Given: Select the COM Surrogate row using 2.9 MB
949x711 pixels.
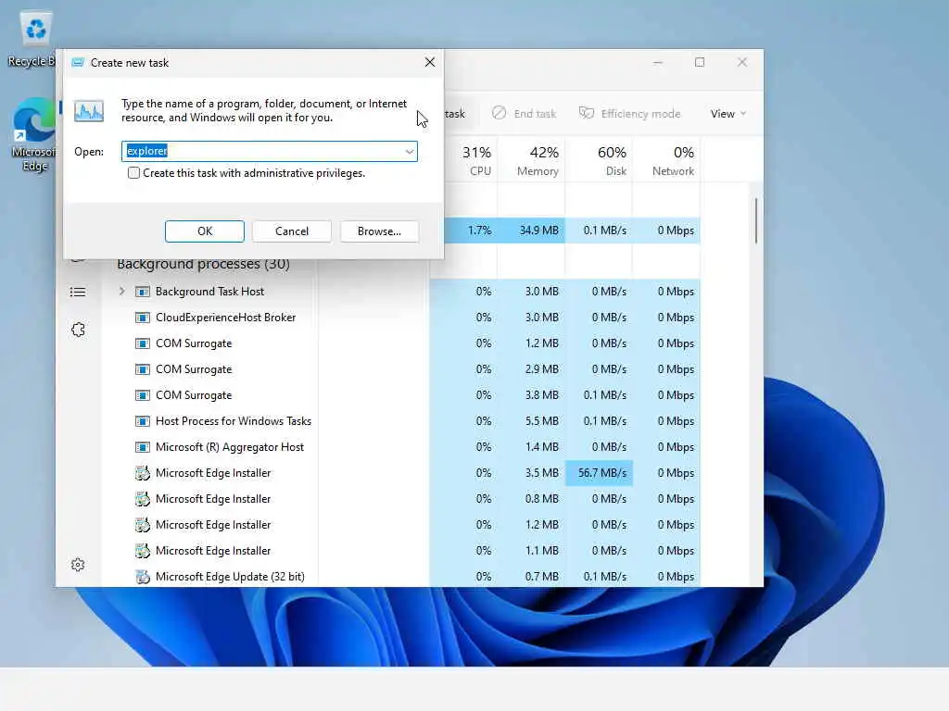Looking at the screenshot, I should point(400,369).
